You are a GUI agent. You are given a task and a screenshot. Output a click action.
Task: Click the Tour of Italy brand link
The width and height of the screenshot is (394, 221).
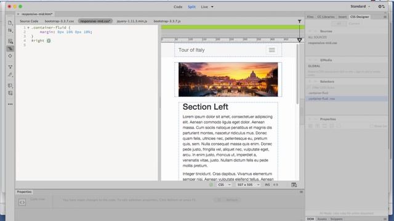pos(191,50)
